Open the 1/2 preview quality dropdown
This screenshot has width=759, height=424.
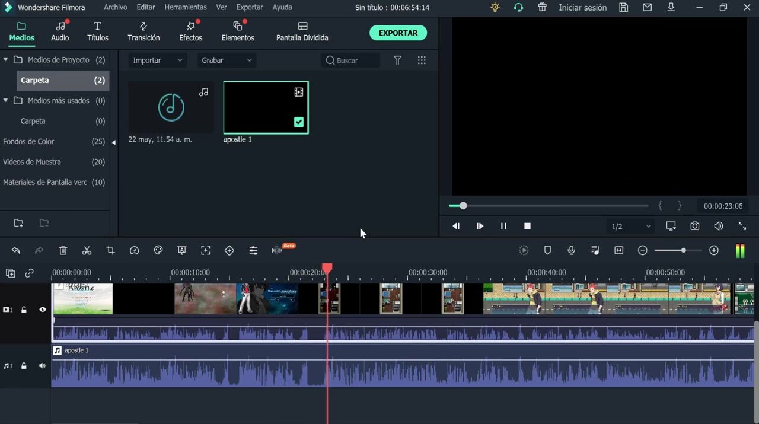(x=630, y=227)
